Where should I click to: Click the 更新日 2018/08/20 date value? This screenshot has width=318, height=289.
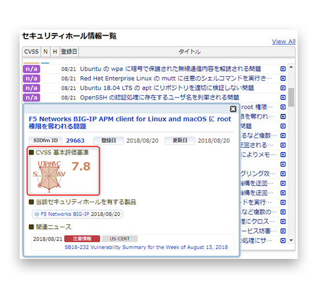click(214, 141)
